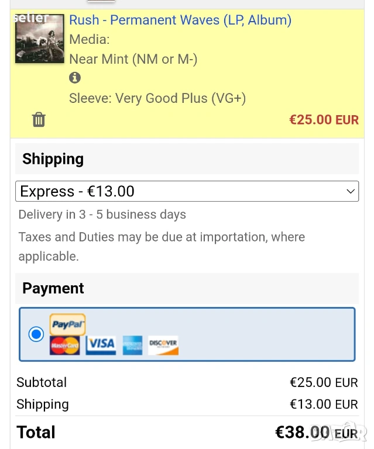Viewport: 374px width, 449px height.
Task: Open the Express shipping method dropdown
Action: (x=186, y=191)
